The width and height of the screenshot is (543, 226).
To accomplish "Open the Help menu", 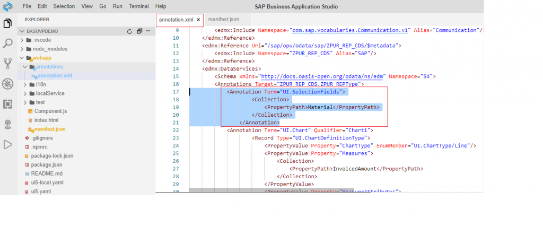I will point(161,6).
